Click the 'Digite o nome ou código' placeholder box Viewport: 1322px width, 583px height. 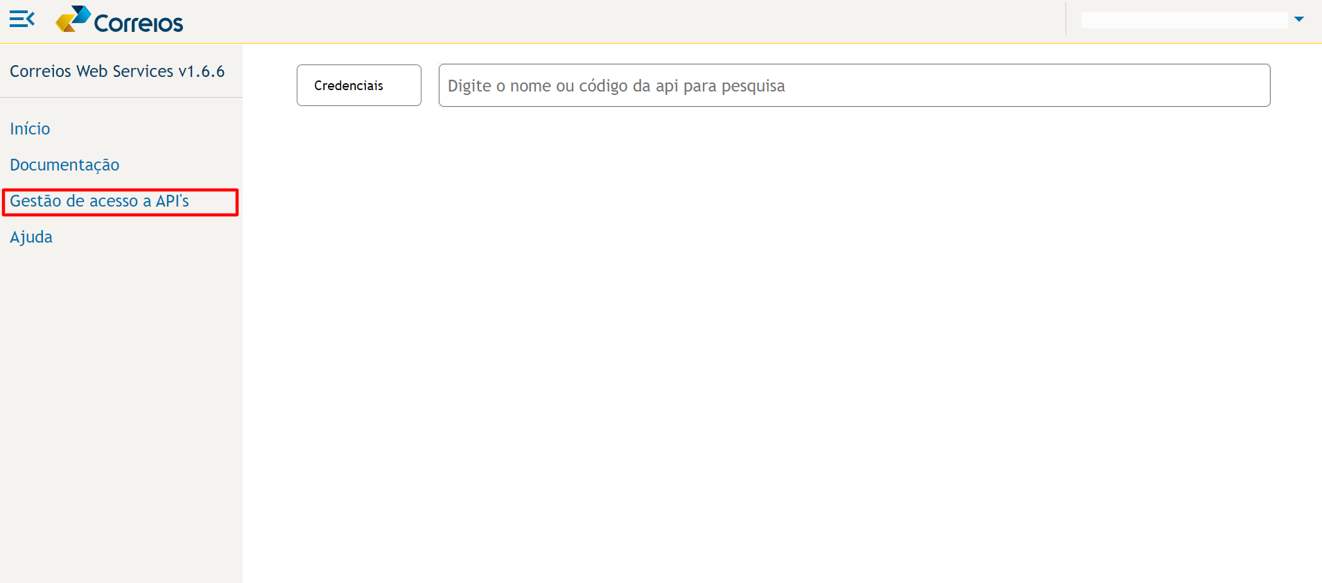pos(854,85)
